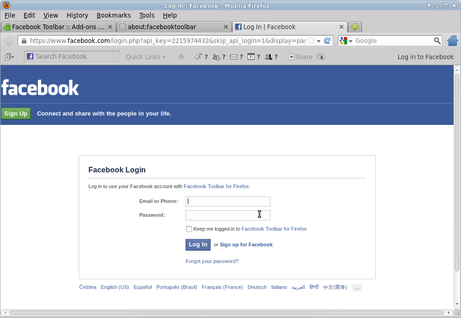Open the History menu

click(x=77, y=15)
